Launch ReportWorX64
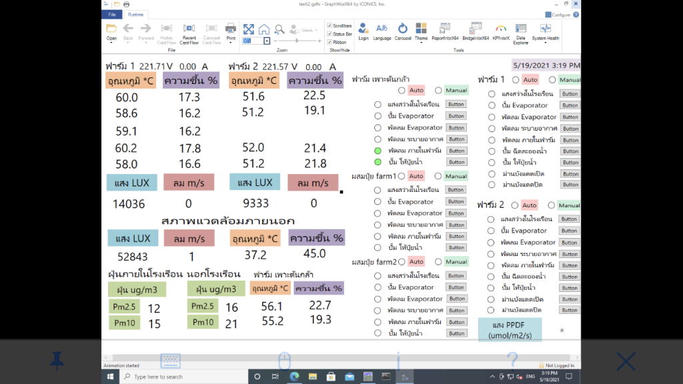 [445, 32]
